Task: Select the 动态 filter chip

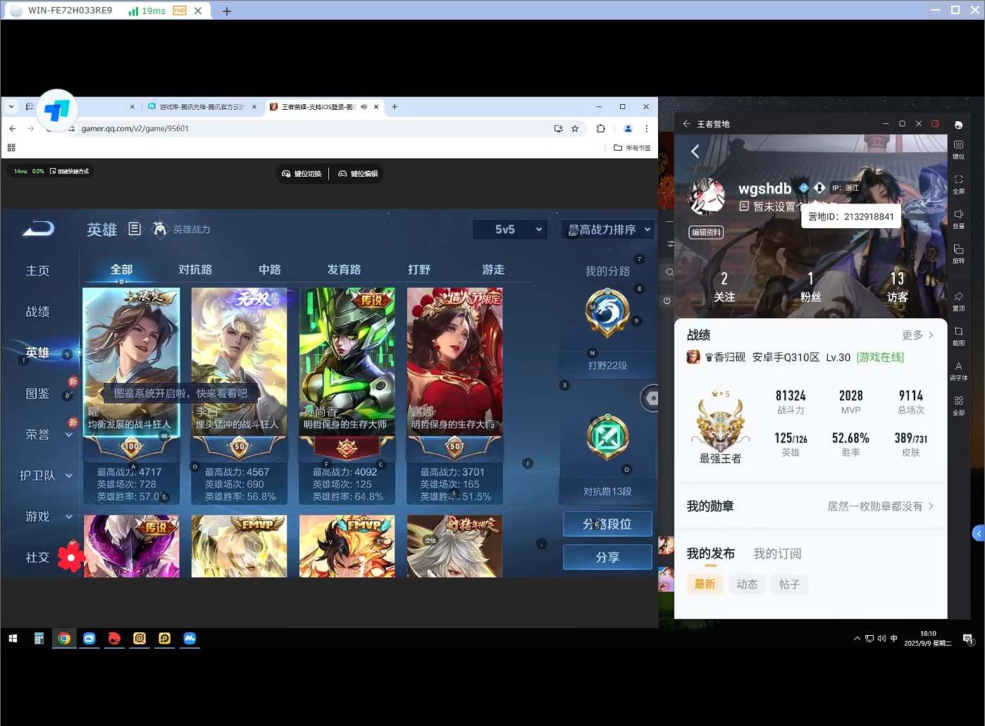Action: [747, 584]
